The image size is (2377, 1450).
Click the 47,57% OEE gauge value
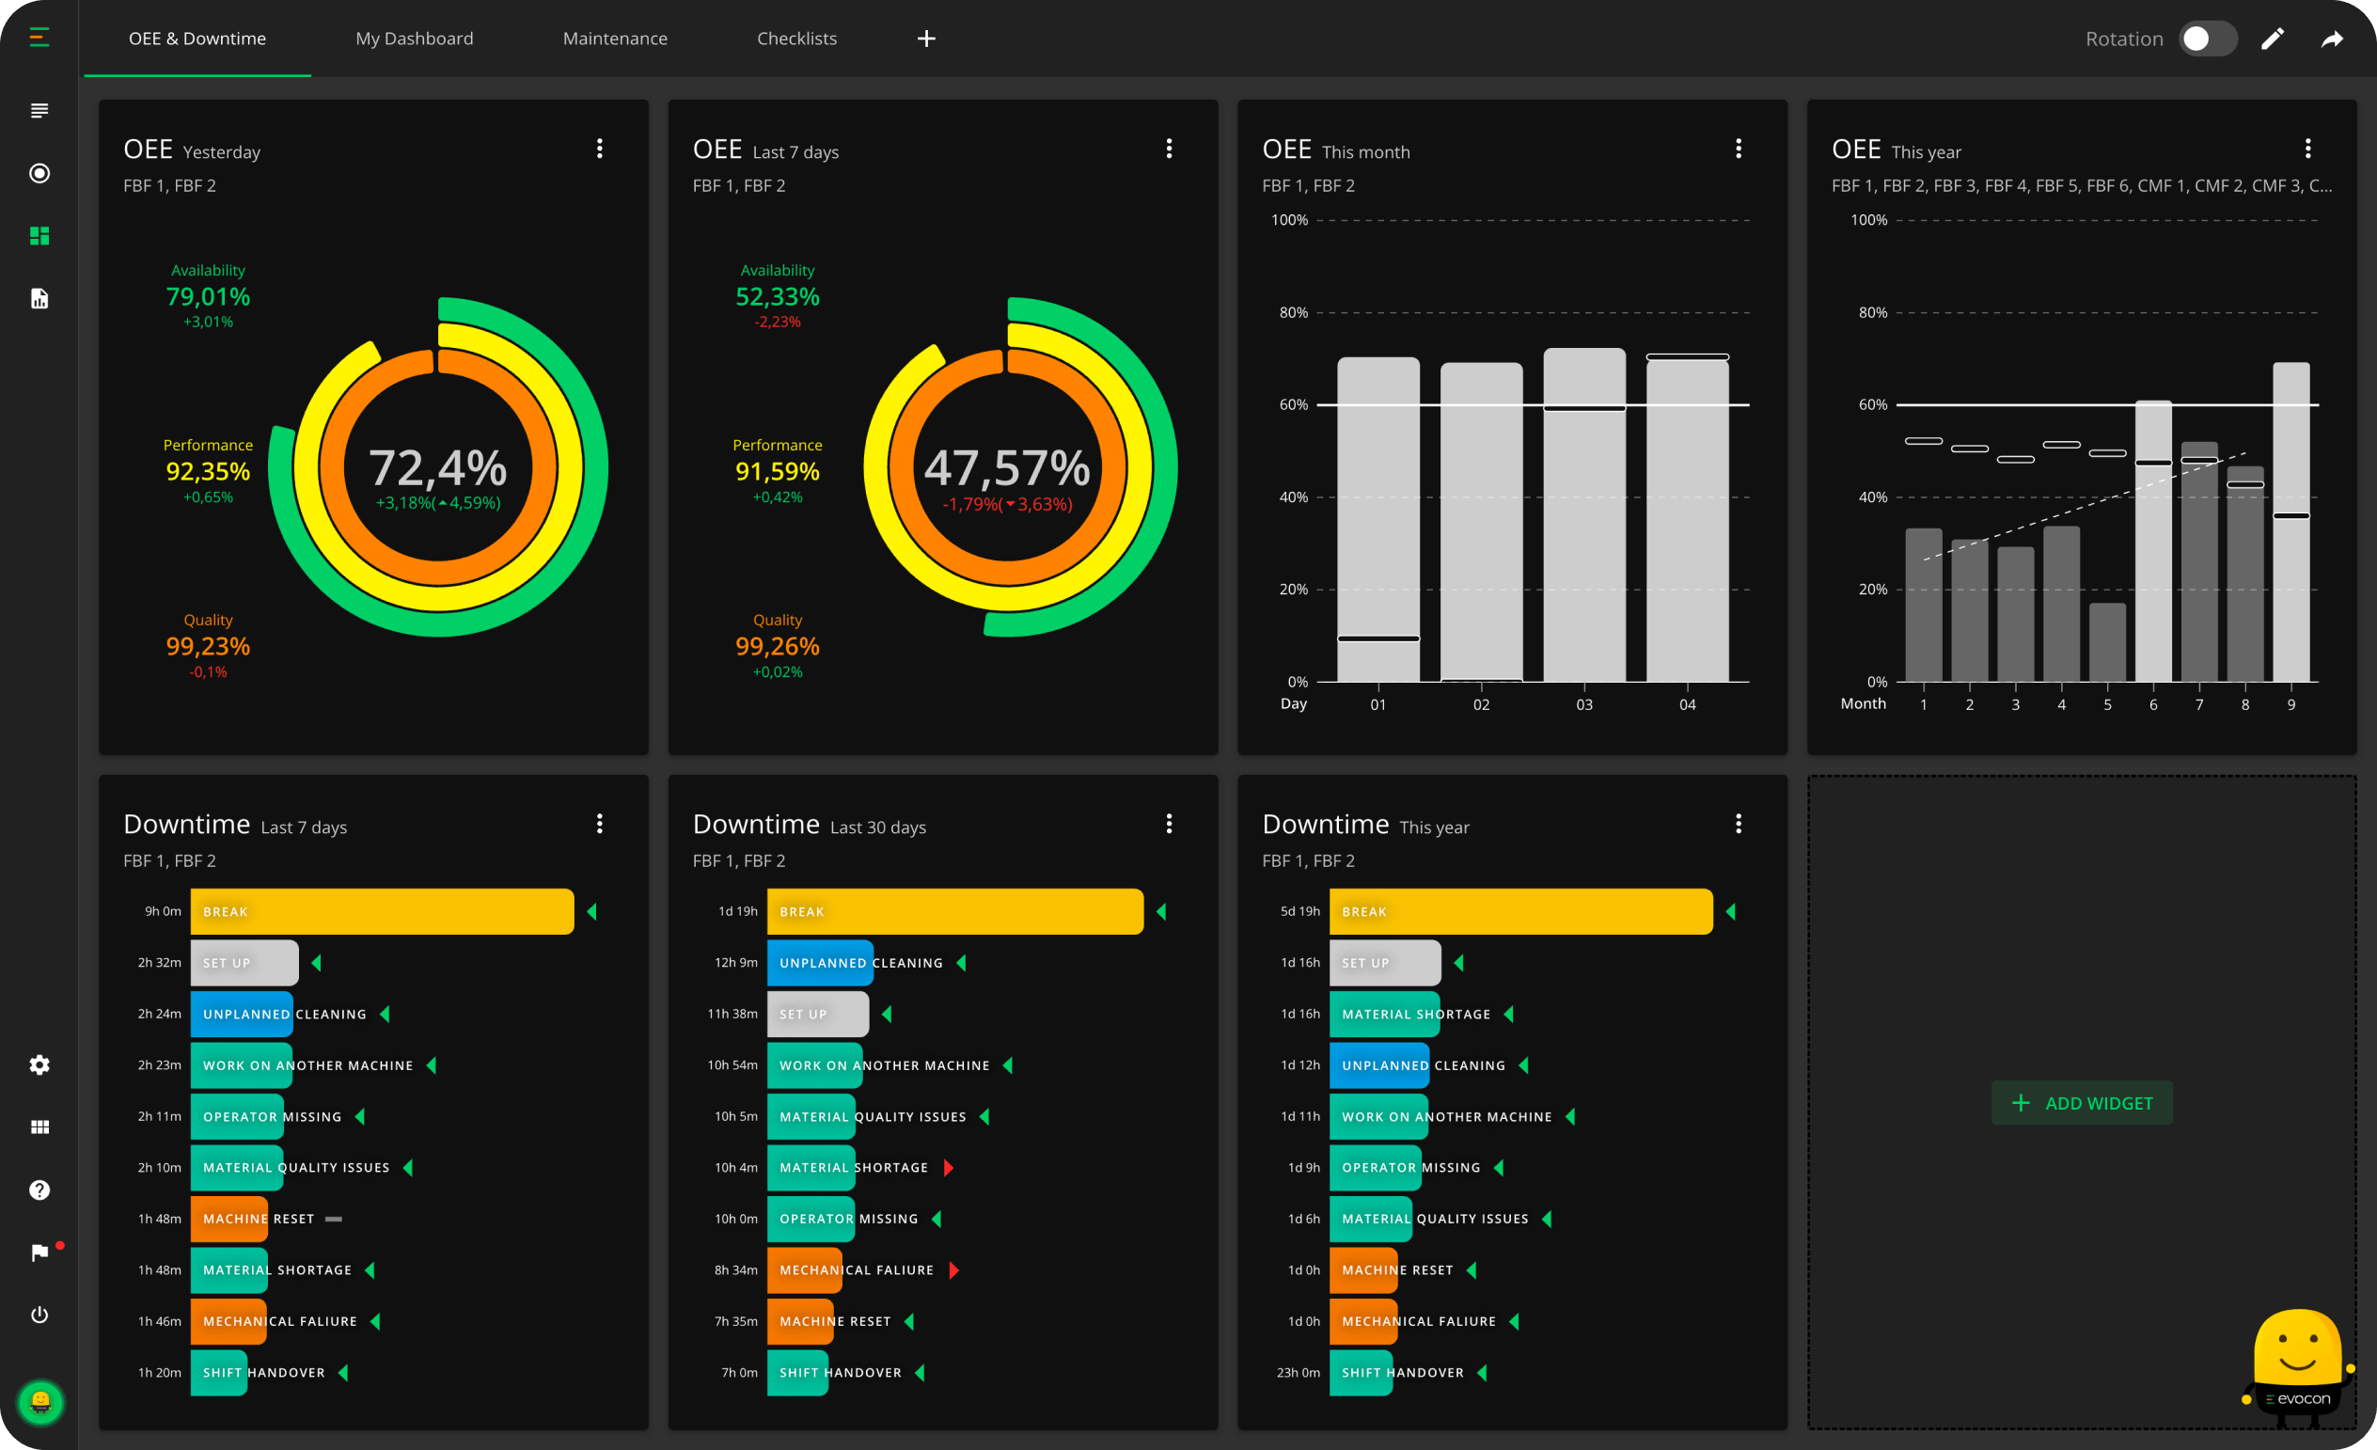(x=1007, y=468)
